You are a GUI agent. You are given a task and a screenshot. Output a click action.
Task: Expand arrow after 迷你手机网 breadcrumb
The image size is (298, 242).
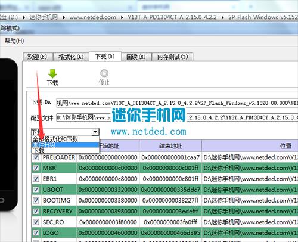(x=64, y=18)
